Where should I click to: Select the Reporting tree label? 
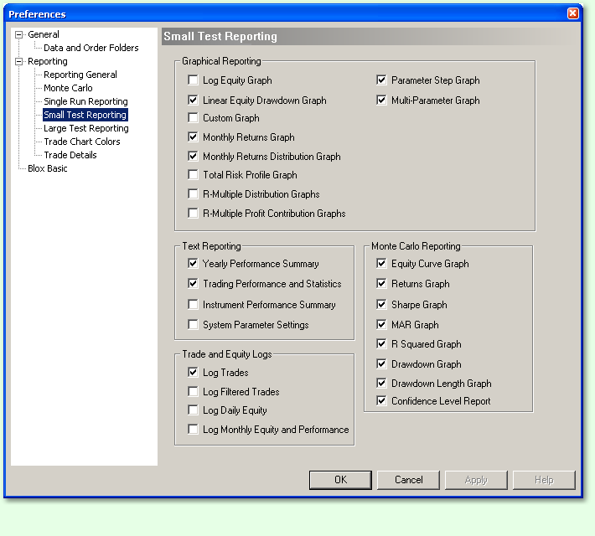point(48,61)
